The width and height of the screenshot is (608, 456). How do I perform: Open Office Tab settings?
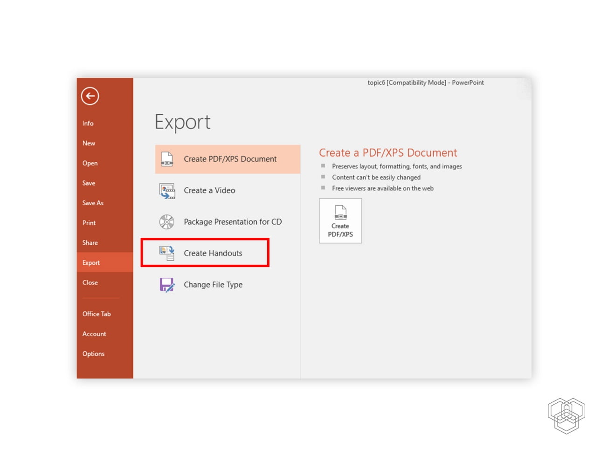click(x=97, y=314)
